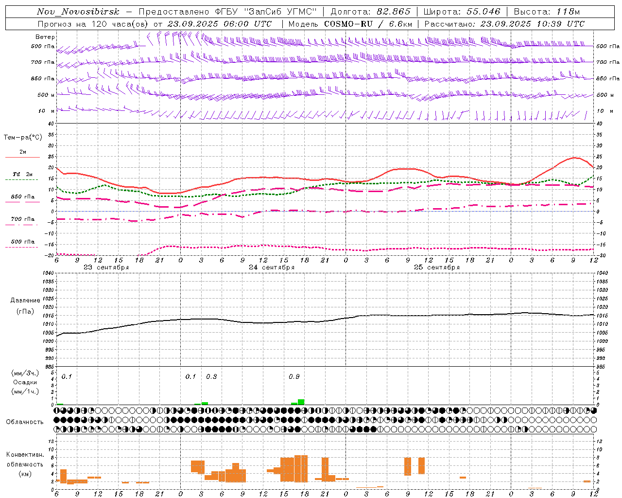This screenshot has width=622, height=498.
Task: Click the '700 гПа' temperature legend entry
Action: (23, 219)
